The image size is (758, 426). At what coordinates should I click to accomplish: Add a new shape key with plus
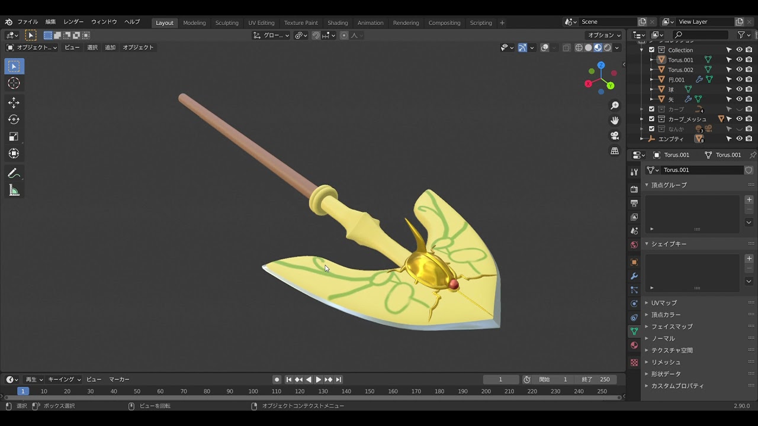click(x=749, y=259)
